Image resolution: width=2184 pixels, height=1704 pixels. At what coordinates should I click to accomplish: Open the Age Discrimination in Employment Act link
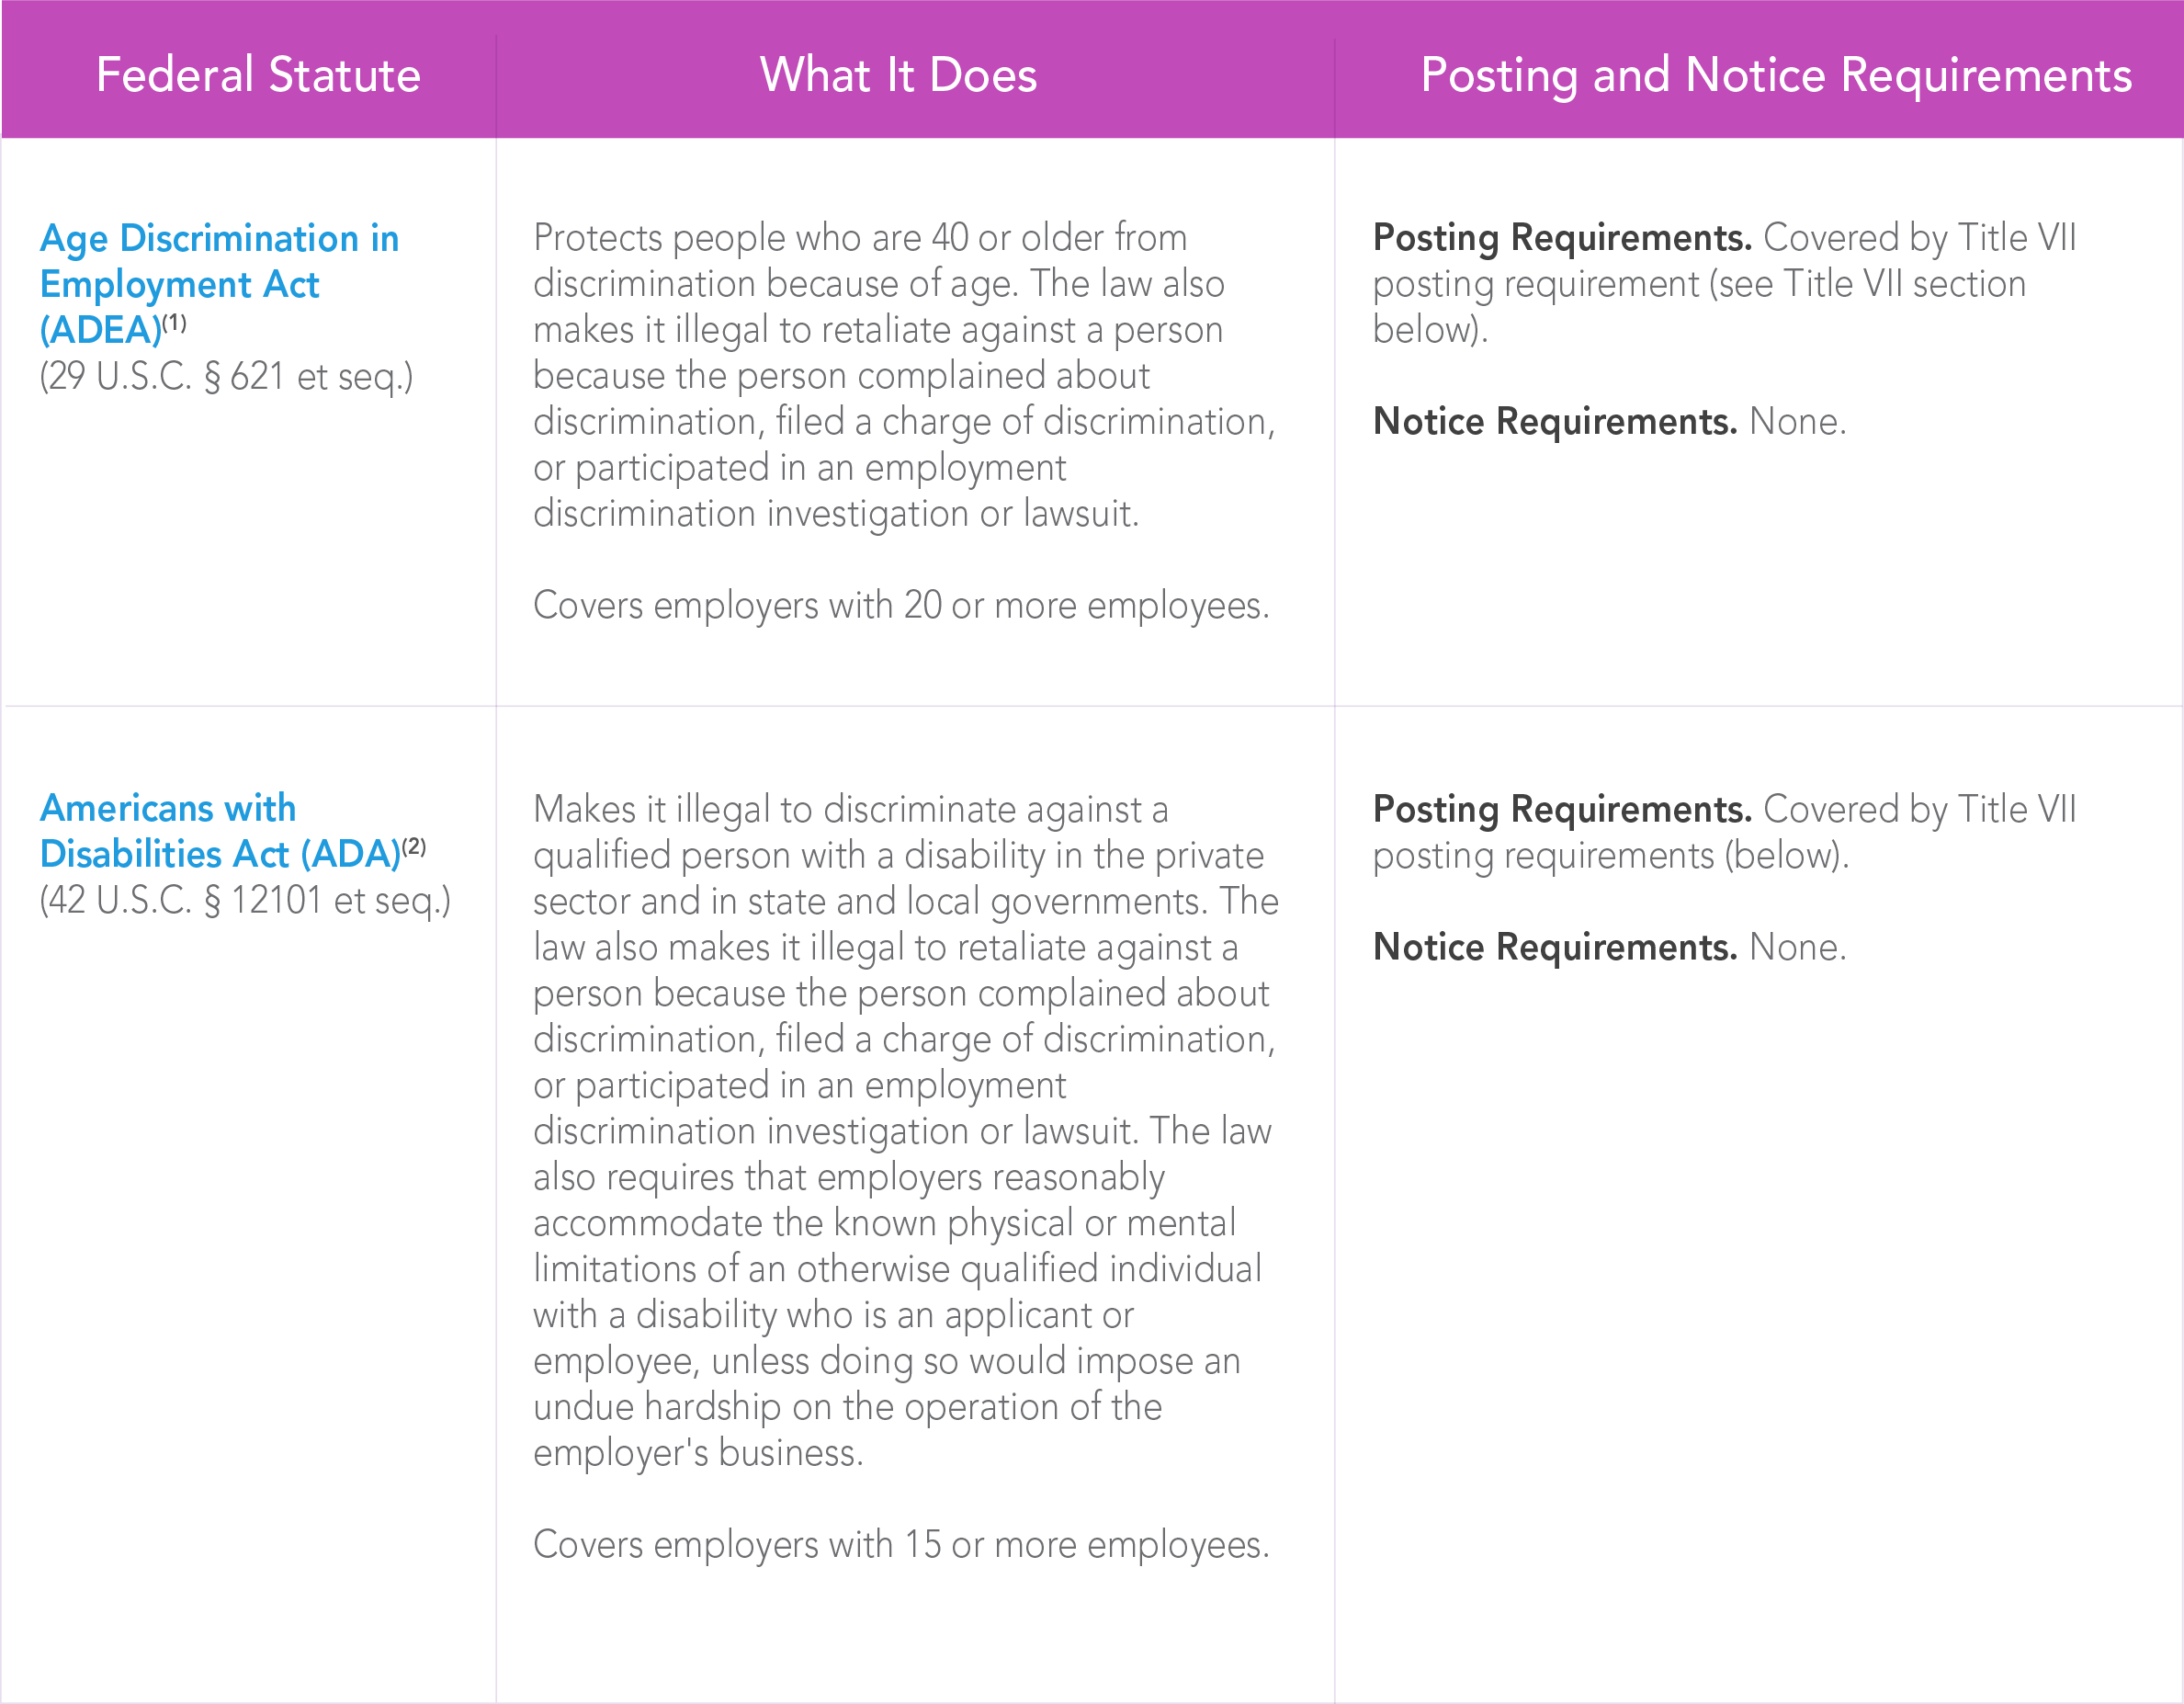(218, 284)
